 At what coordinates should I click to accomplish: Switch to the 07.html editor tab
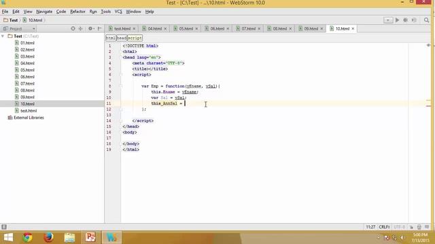click(248, 28)
